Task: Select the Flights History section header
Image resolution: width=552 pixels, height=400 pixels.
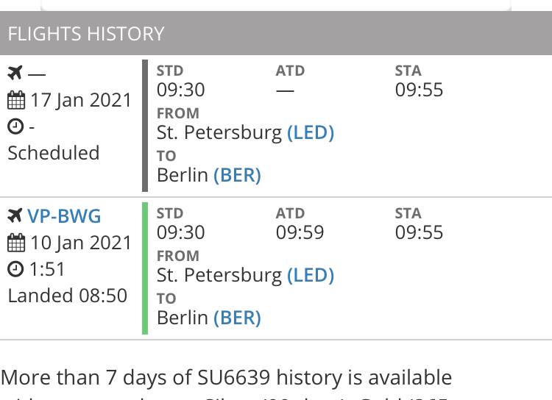Action: (x=276, y=33)
